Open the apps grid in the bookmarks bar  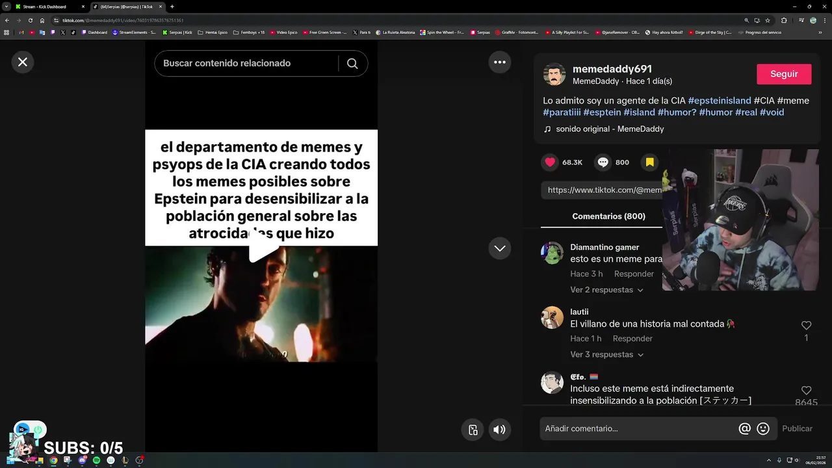(x=6, y=32)
